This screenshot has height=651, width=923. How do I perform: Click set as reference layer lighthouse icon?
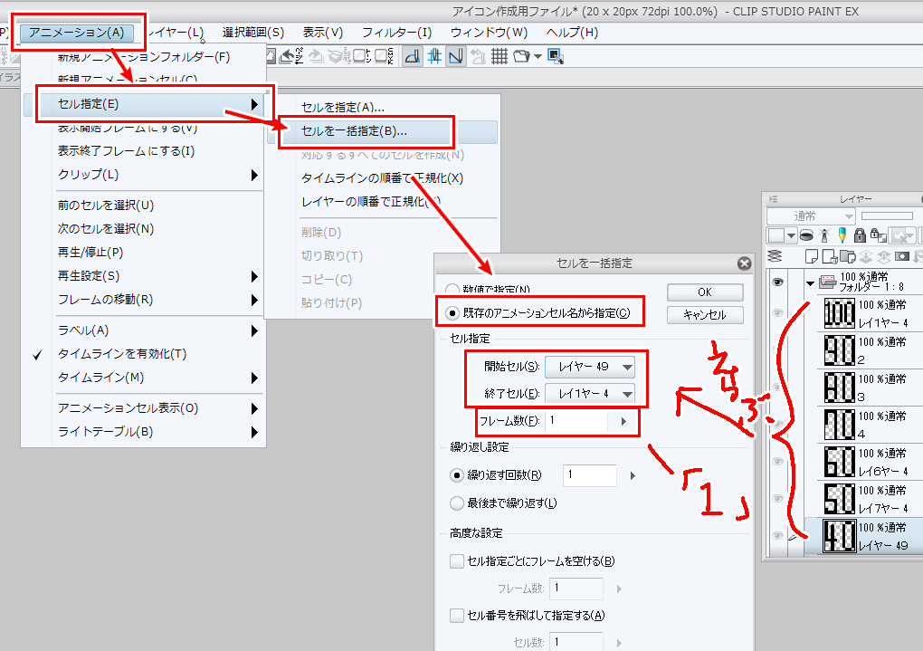tap(824, 235)
